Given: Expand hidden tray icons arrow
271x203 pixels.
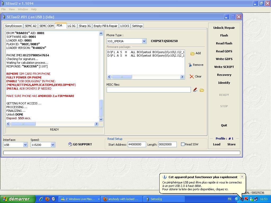Looking at the screenshot, I should click(x=236, y=199).
